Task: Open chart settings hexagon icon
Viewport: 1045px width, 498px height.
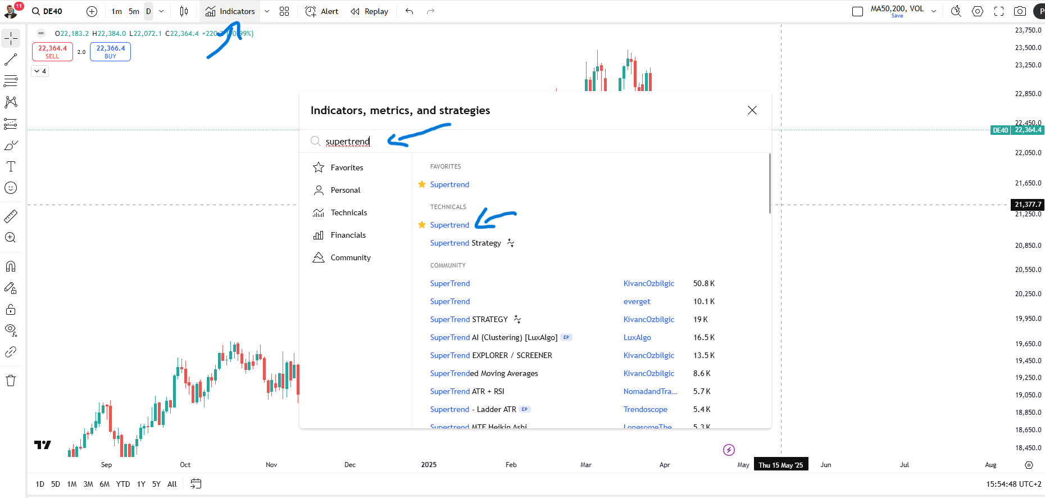Action: (978, 11)
